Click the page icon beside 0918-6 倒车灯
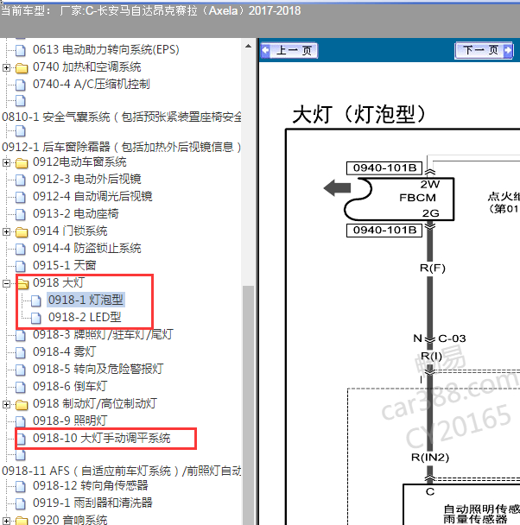The width and height of the screenshot is (520, 525). [21, 387]
